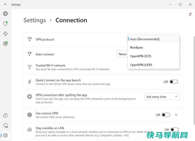The height and width of the screenshot is (141, 195).
Task: Click the custom DNS globe icon
Action: point(30,115)
